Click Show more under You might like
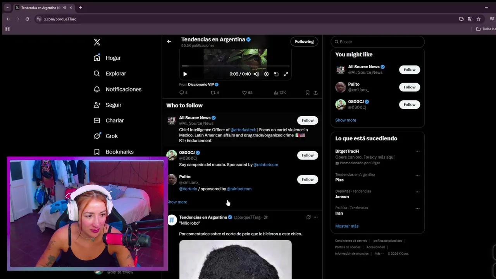The height and width of the screenshot is (279, 496). 346,120
